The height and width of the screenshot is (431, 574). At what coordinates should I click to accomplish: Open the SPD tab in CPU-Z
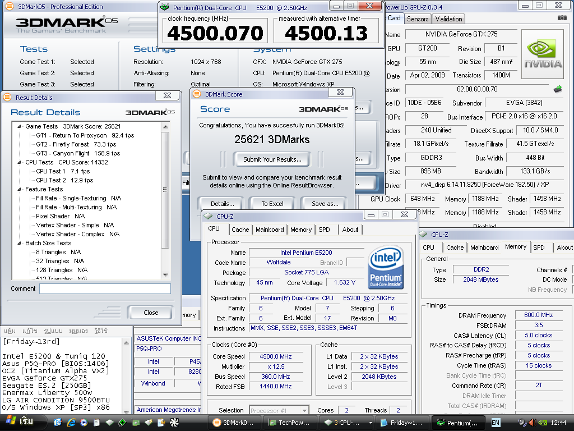point(324,230)
